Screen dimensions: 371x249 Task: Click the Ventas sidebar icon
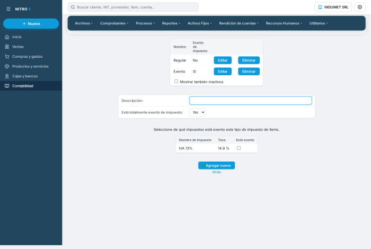7,47
